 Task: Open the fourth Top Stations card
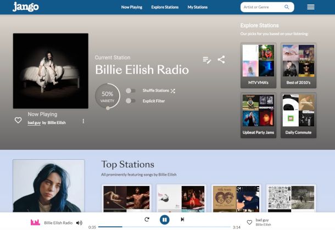click(x=291, y=198)
